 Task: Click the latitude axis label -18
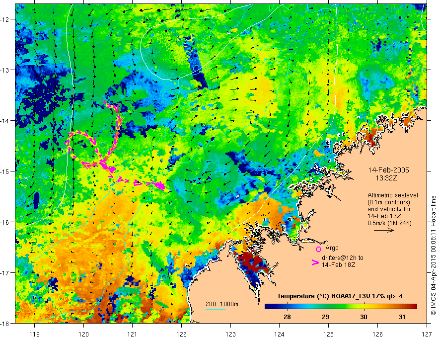(x=5, y=323)
